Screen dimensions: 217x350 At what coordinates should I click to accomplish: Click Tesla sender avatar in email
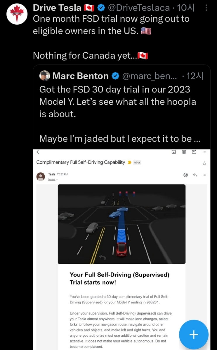pos(41,176)
